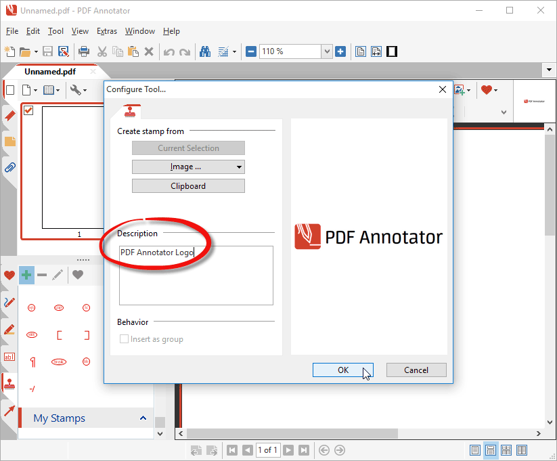Viewport: 557px width, 461px height.
Task: Select the paragraph mark stamp
Action: [x=32, y=362]
